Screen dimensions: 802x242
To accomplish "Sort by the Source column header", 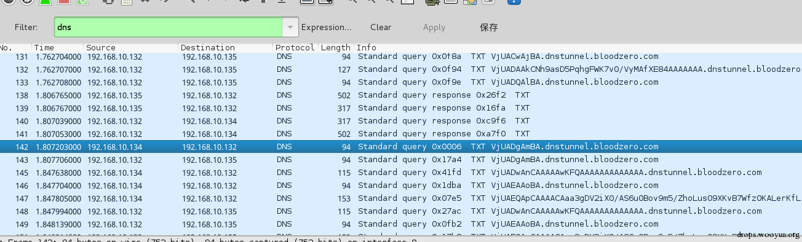I will (131, 47).
